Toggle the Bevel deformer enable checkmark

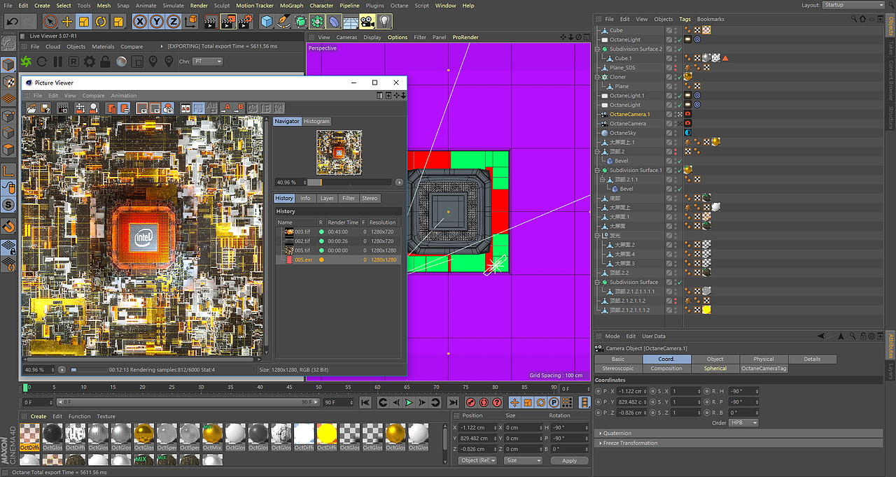pos(679,160)
